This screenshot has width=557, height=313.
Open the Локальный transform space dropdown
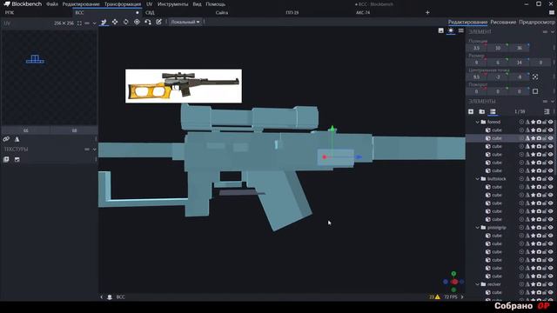click(x=185, y=22)
